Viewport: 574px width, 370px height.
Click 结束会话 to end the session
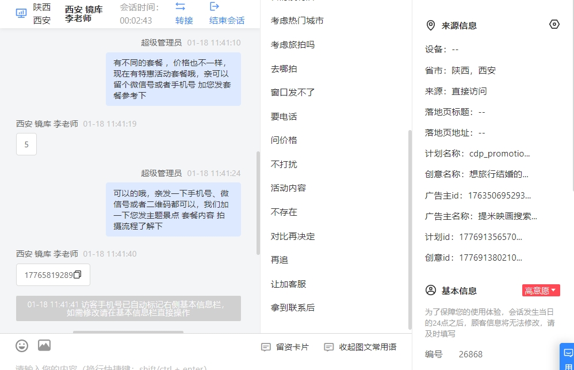point(227,20)
